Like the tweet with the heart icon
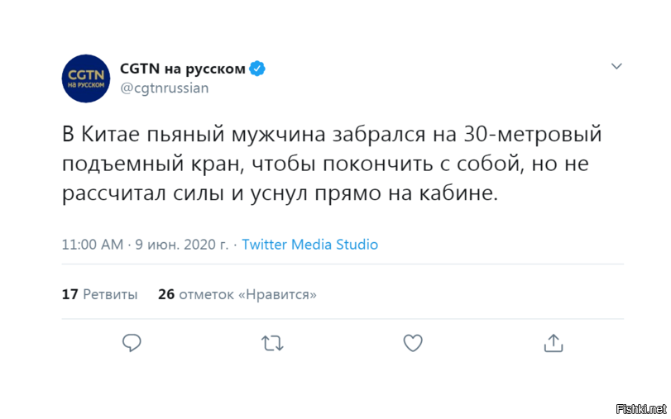671x419 pixels. (413, 343)
